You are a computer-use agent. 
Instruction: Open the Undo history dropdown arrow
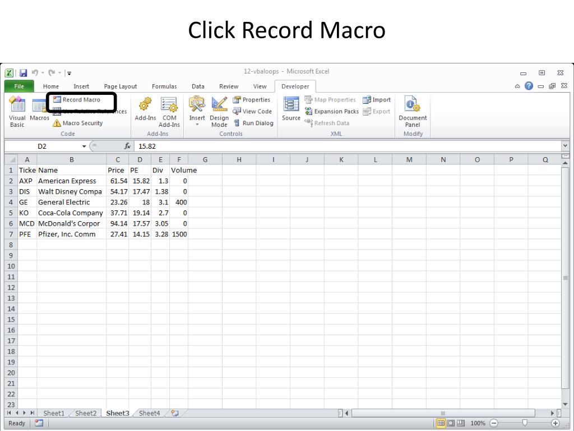tap(43, 73)
